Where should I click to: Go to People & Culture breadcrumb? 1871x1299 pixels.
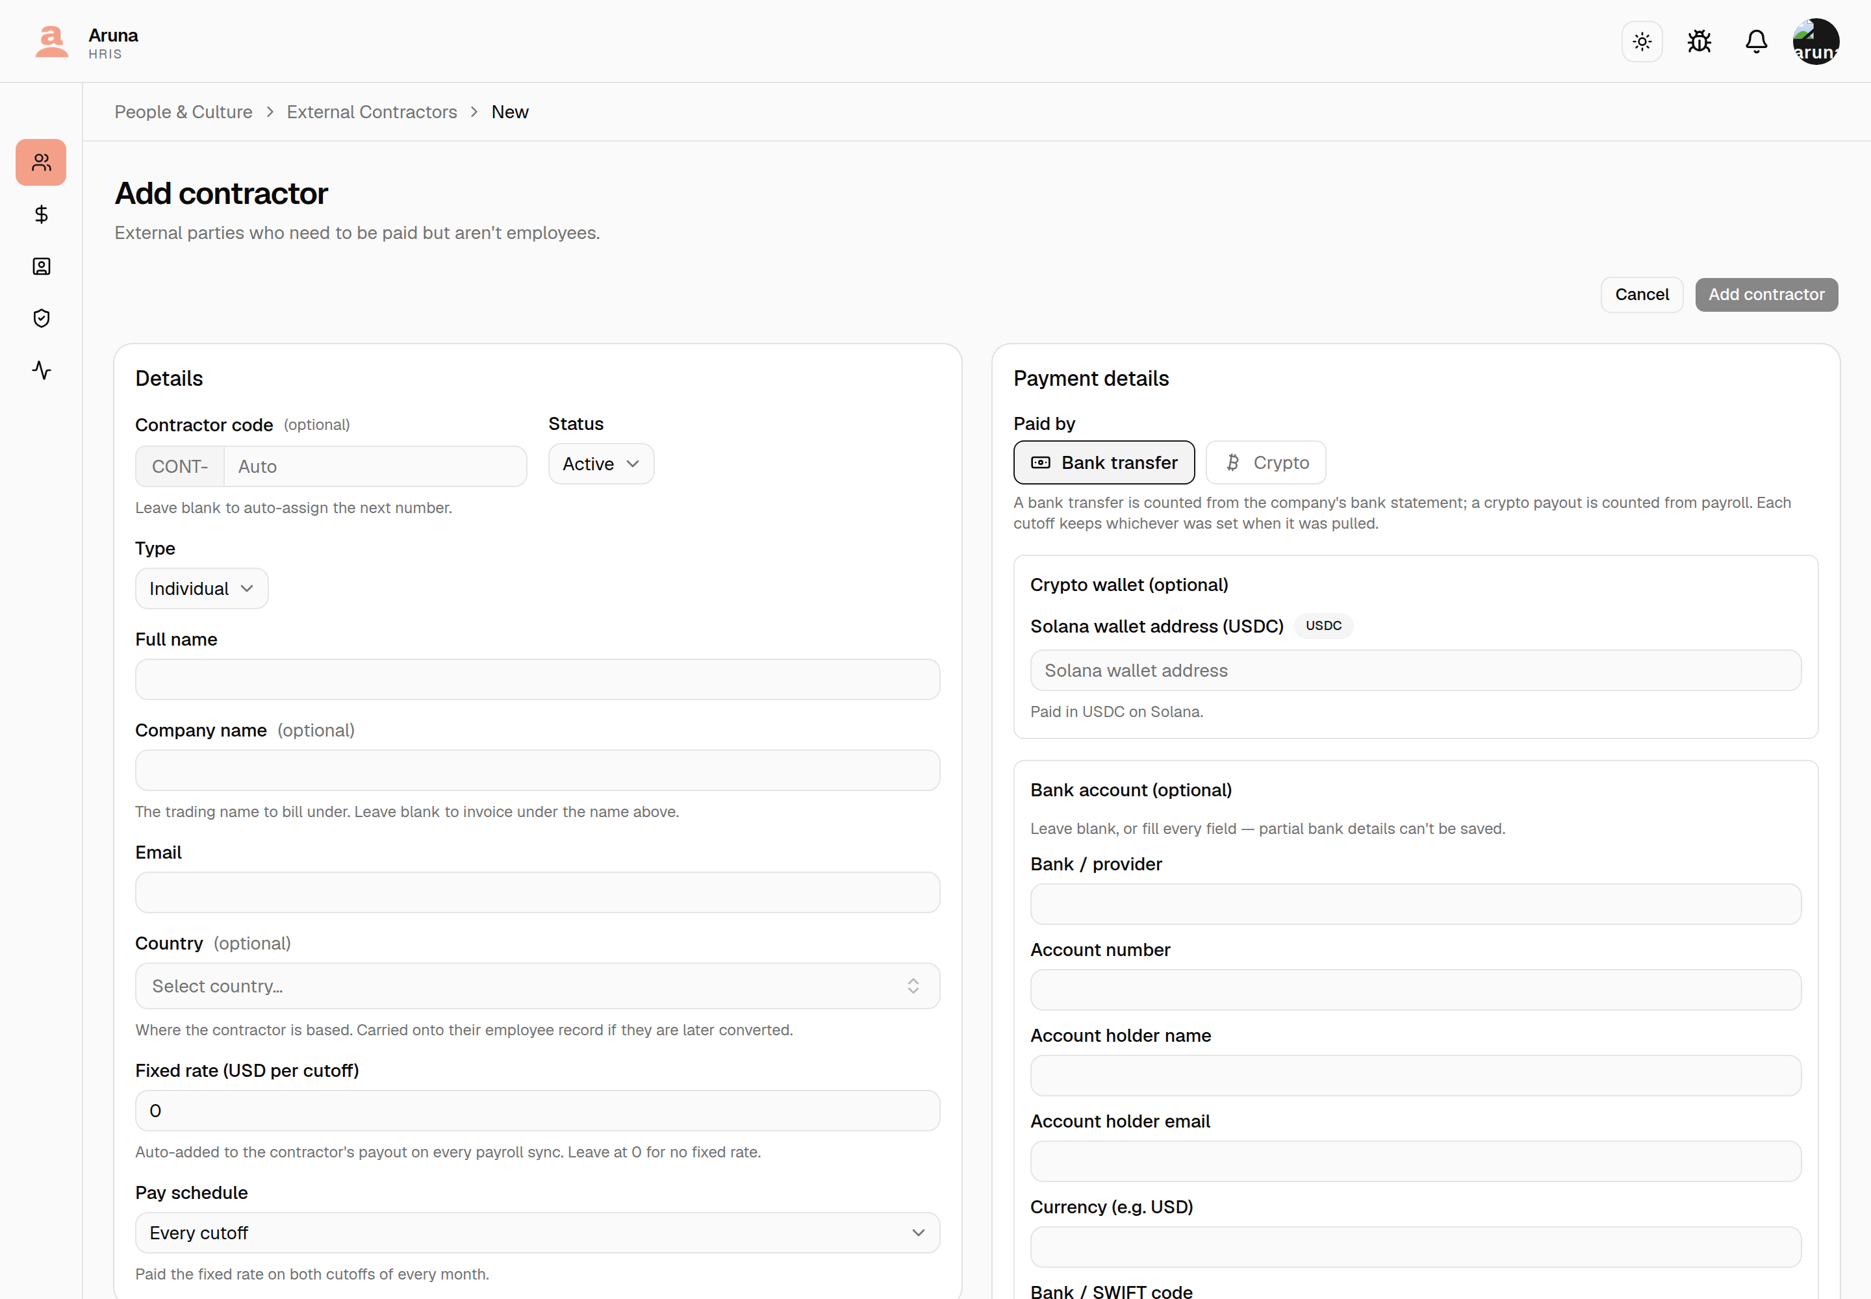[x=183, y=112]
